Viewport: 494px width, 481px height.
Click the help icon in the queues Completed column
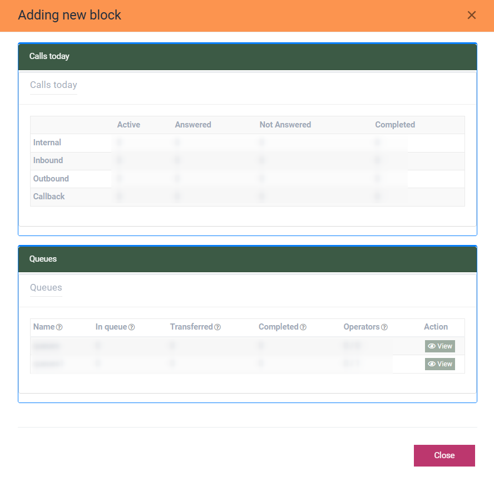click(x=303, y=327)
